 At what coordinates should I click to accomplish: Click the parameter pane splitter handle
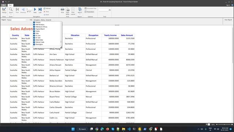(117, 25)
